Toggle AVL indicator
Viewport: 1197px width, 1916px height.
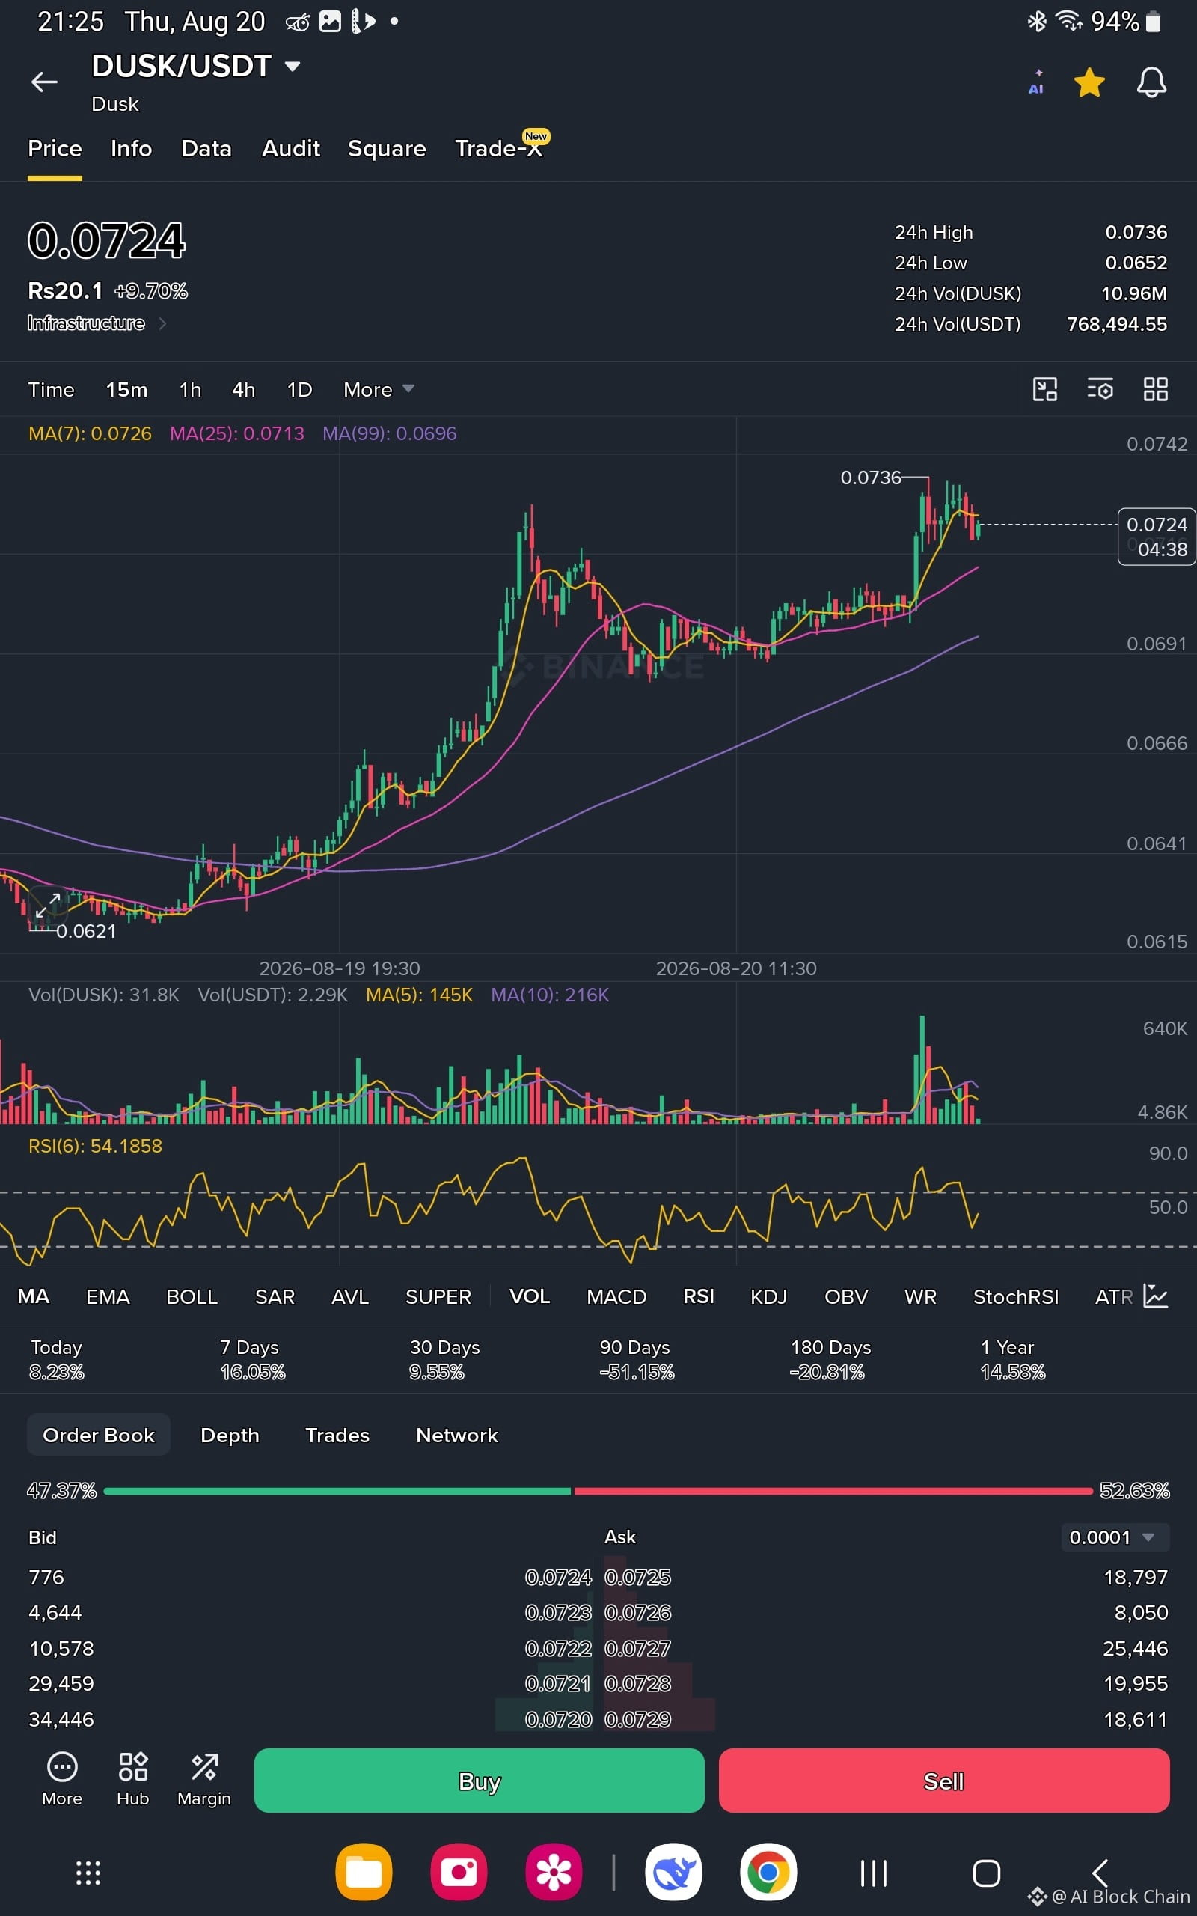[350, 1296]
